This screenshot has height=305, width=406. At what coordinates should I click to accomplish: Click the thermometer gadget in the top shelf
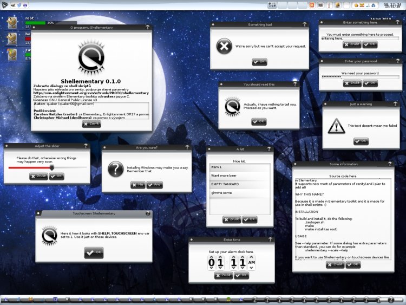329,5
